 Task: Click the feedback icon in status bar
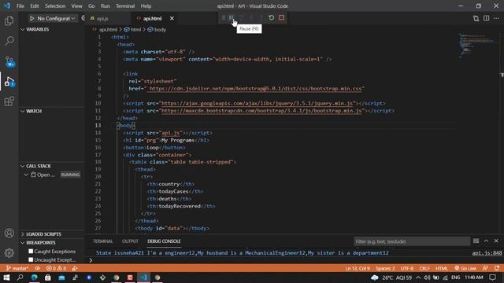[x=485, y=268]
